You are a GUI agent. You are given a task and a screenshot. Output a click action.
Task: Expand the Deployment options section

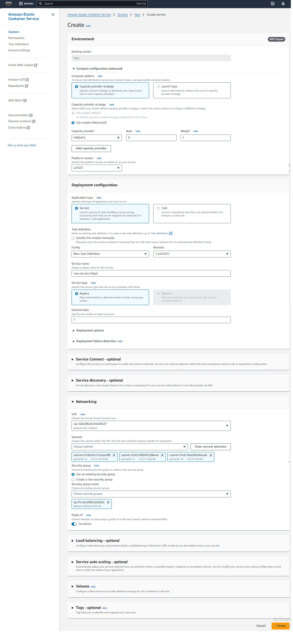coord(90,331)
